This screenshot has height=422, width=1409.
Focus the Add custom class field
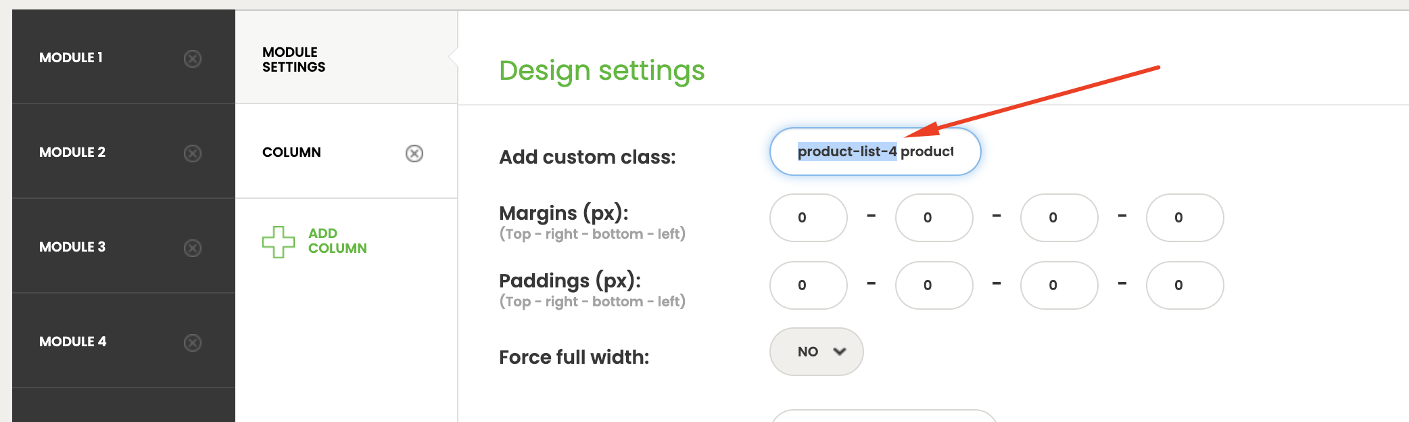pyautogui.click(x=875, y=151)
